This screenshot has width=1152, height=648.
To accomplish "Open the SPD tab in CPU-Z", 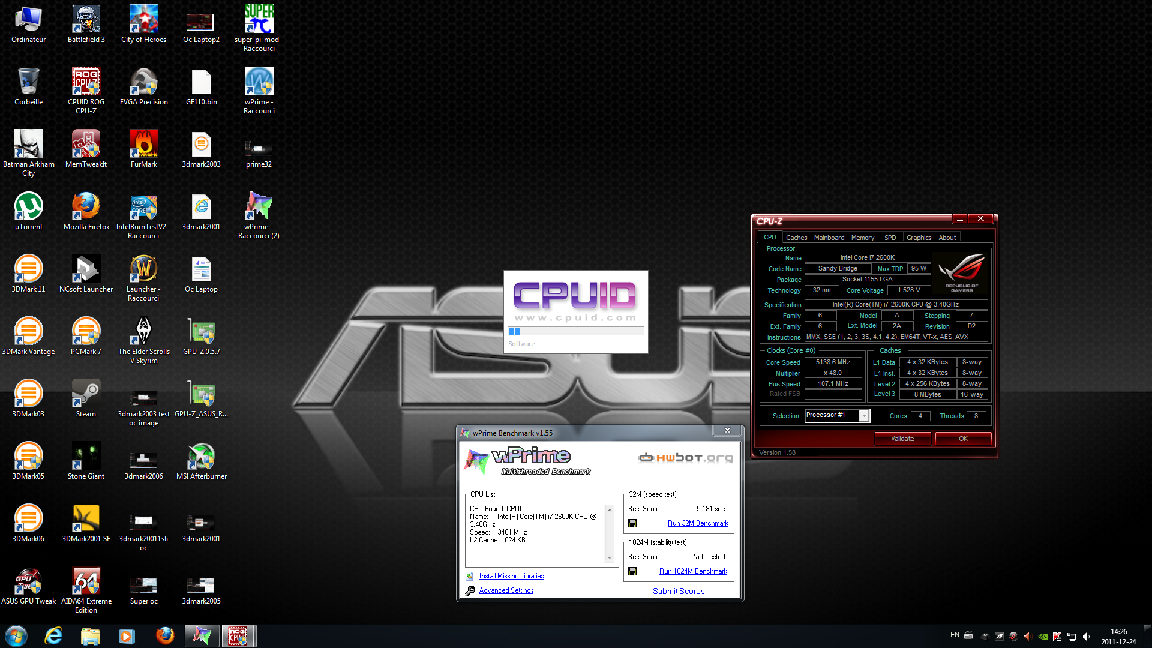I will click(x=890, y=238).
